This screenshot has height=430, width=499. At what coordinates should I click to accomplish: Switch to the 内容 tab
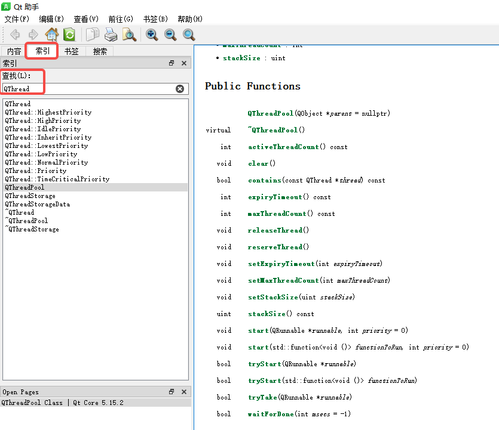14,51
